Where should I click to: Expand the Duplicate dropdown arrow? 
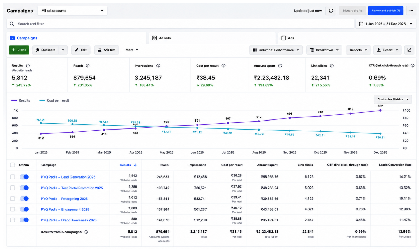point(63,50)
